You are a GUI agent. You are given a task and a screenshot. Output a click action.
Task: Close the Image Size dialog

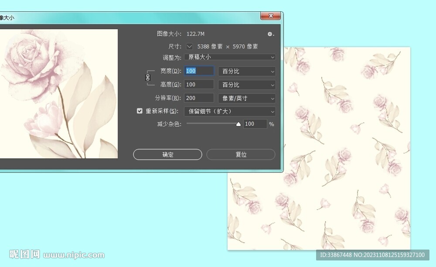coord(271,16)
